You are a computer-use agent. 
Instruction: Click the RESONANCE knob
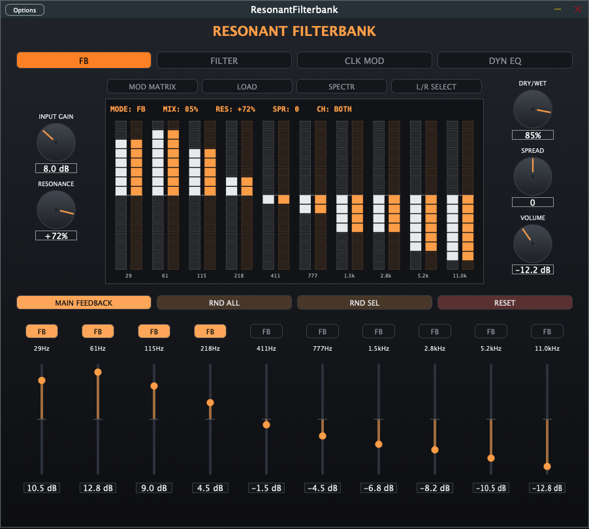[56, 210]
